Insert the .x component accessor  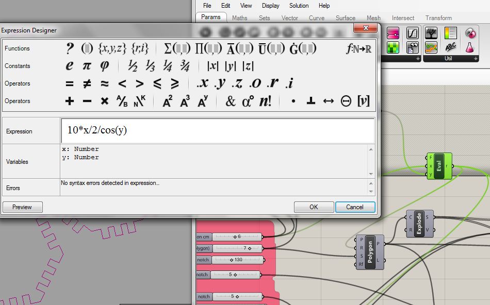coord(203,83)
